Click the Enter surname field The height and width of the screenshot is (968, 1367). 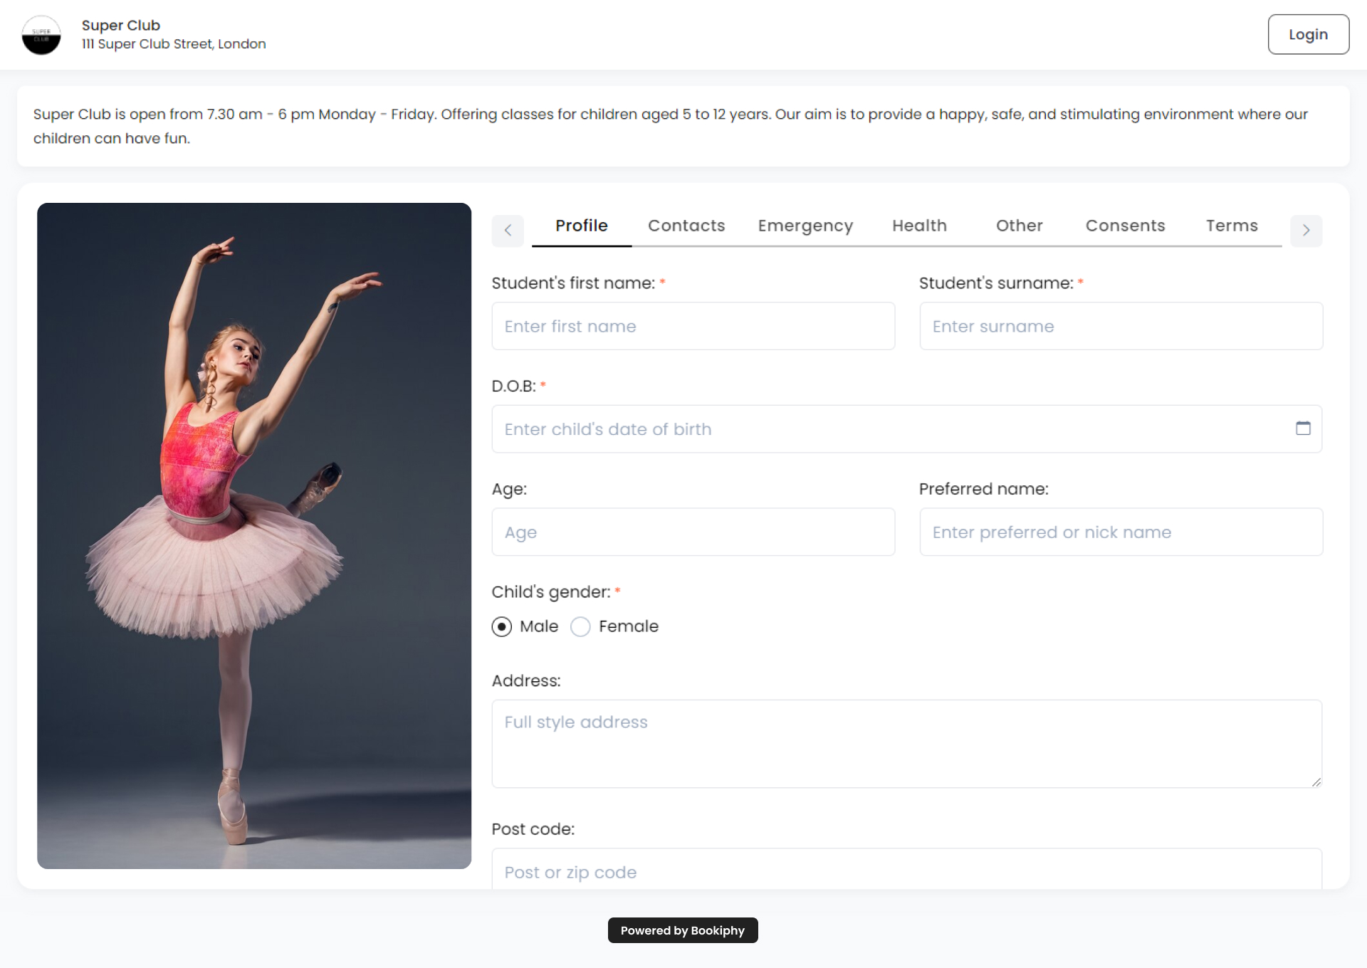pos(1121,326)
